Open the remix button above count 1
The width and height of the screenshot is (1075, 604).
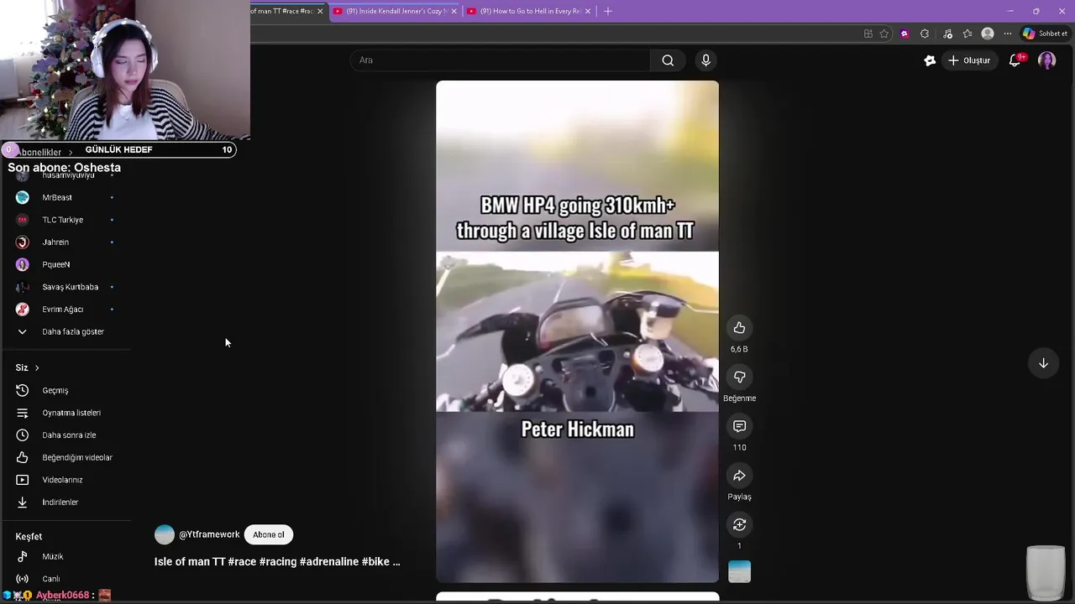click(739, 525)
